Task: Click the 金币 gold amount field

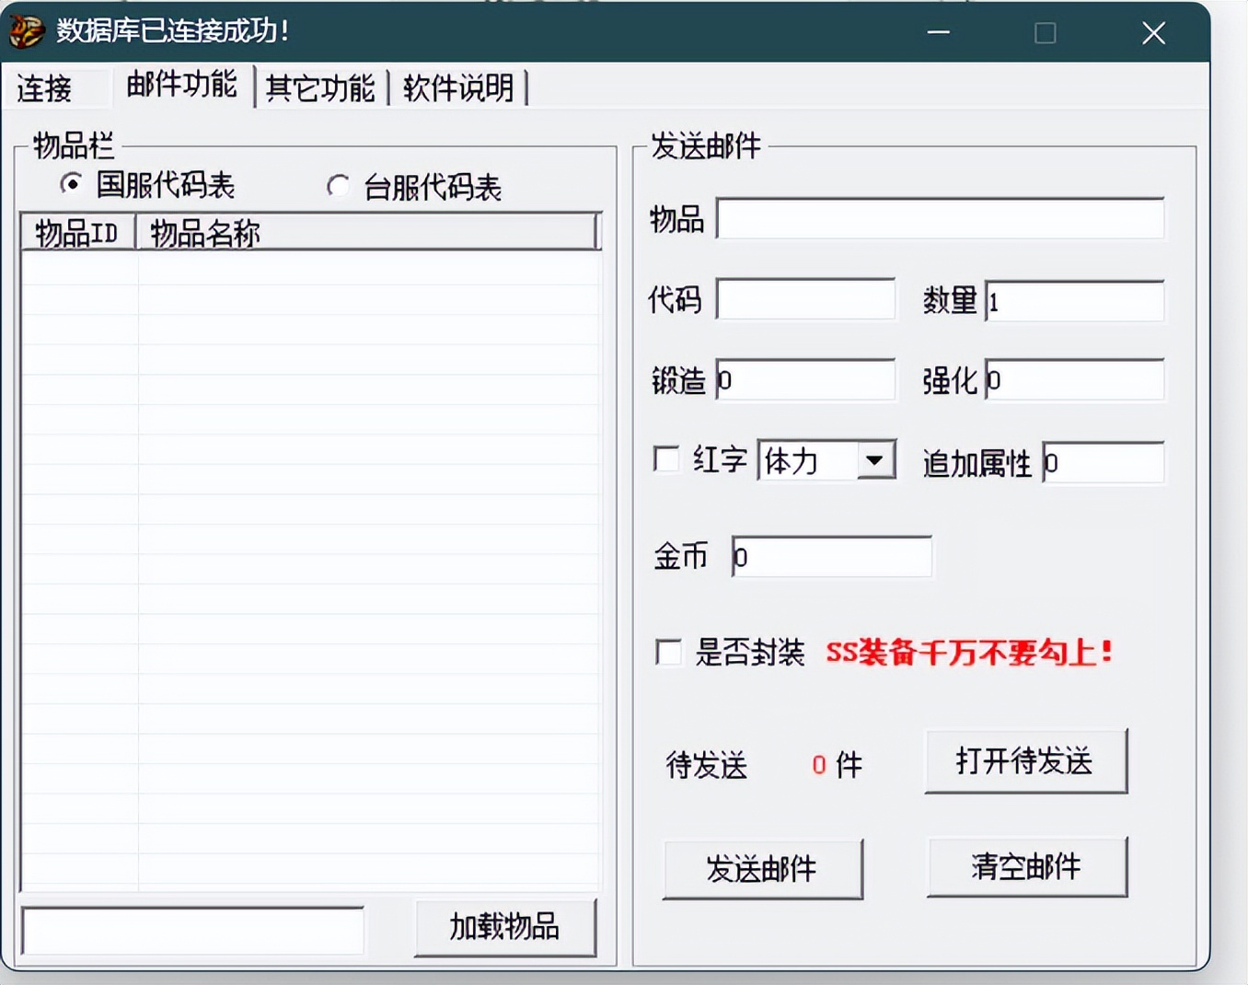Action: coord(829,556)
